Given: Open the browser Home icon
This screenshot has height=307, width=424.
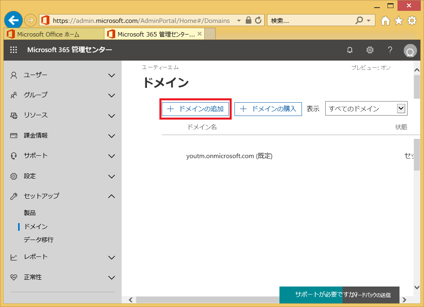Looking at the screenshot, I should [x=385, y=20].
